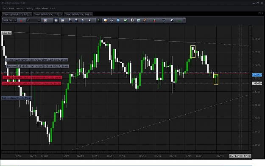Click the 06/24/2009 12:00 date marker

[x=240, y=156]
